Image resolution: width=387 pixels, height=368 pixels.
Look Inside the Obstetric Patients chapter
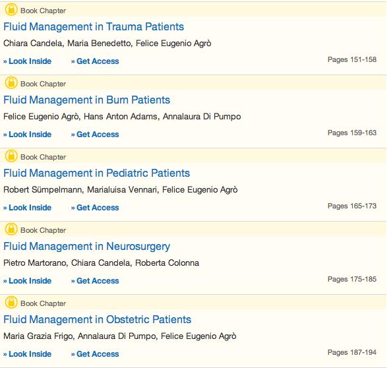pyautogui.click(x=27, y=354)
